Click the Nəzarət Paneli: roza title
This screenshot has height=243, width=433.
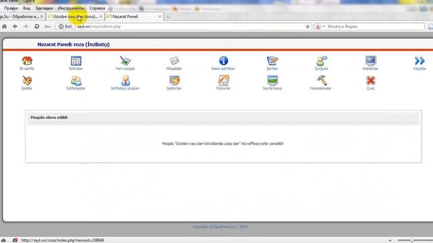(x=74, y=45)
